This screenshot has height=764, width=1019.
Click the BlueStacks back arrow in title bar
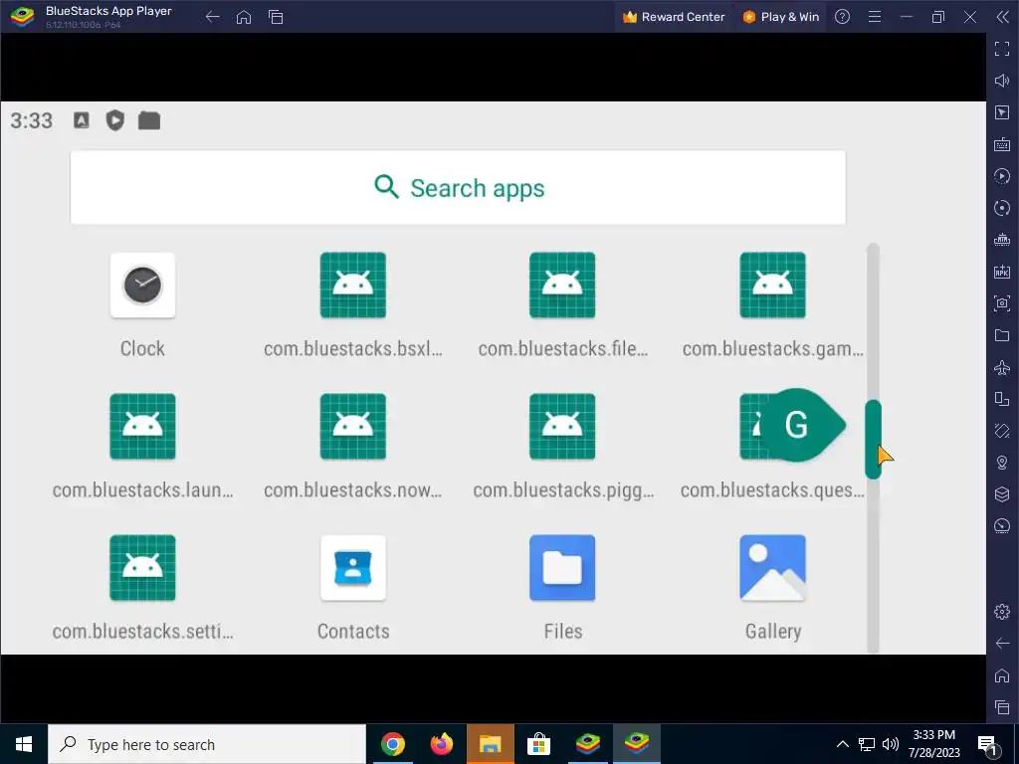pyautogui.click(x=212, y=17)
